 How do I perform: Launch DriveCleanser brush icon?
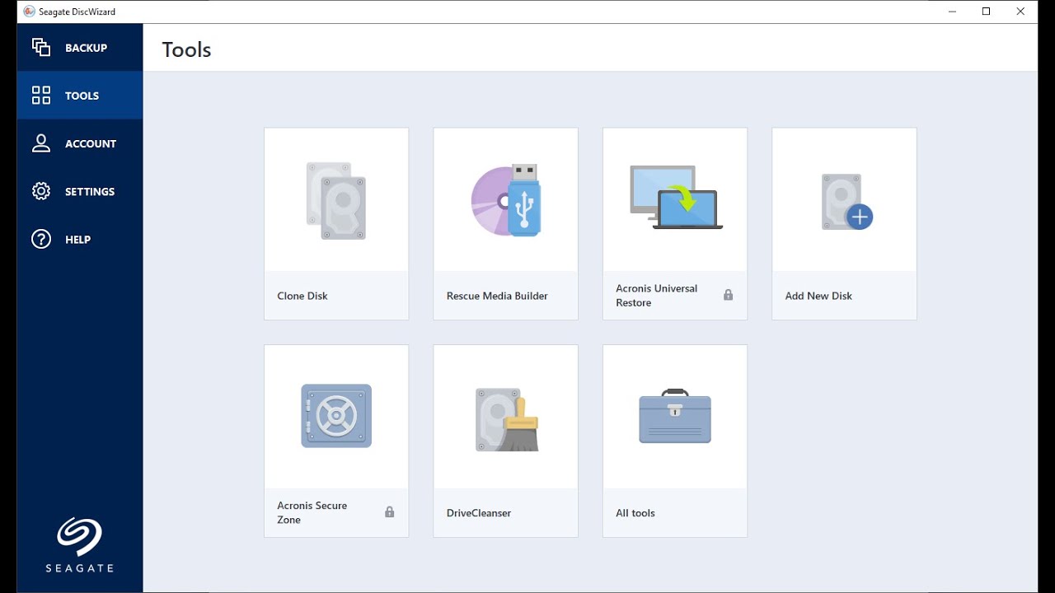point(507,420)
